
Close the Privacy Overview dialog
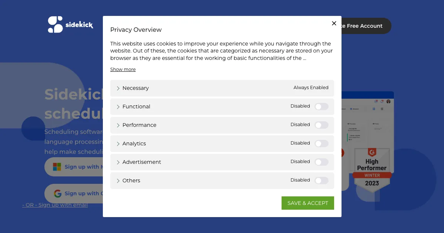pos(334,23)
